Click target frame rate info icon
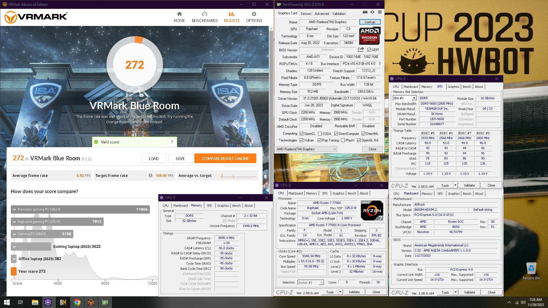The image size is (548, 308). (x=150, y=176)
